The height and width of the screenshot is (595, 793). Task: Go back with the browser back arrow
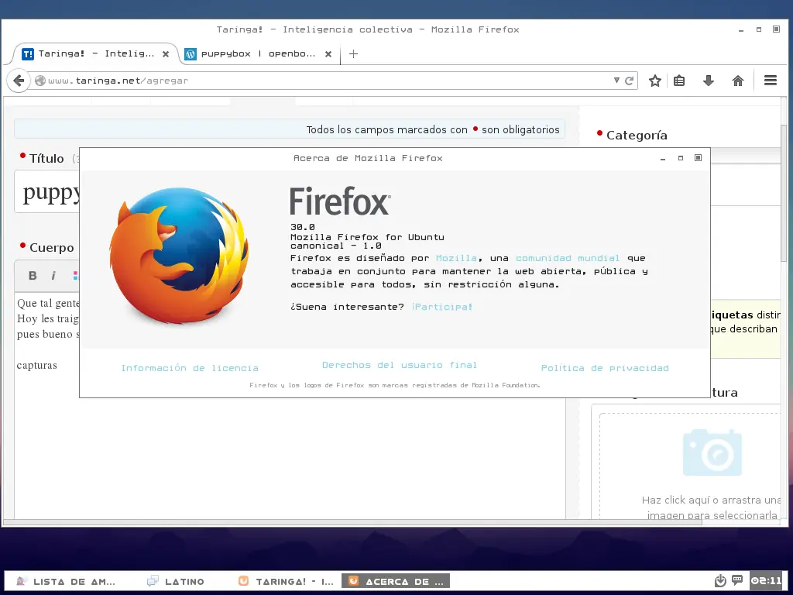19,81
